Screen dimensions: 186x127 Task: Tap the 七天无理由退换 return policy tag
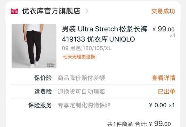coord(79,57)
